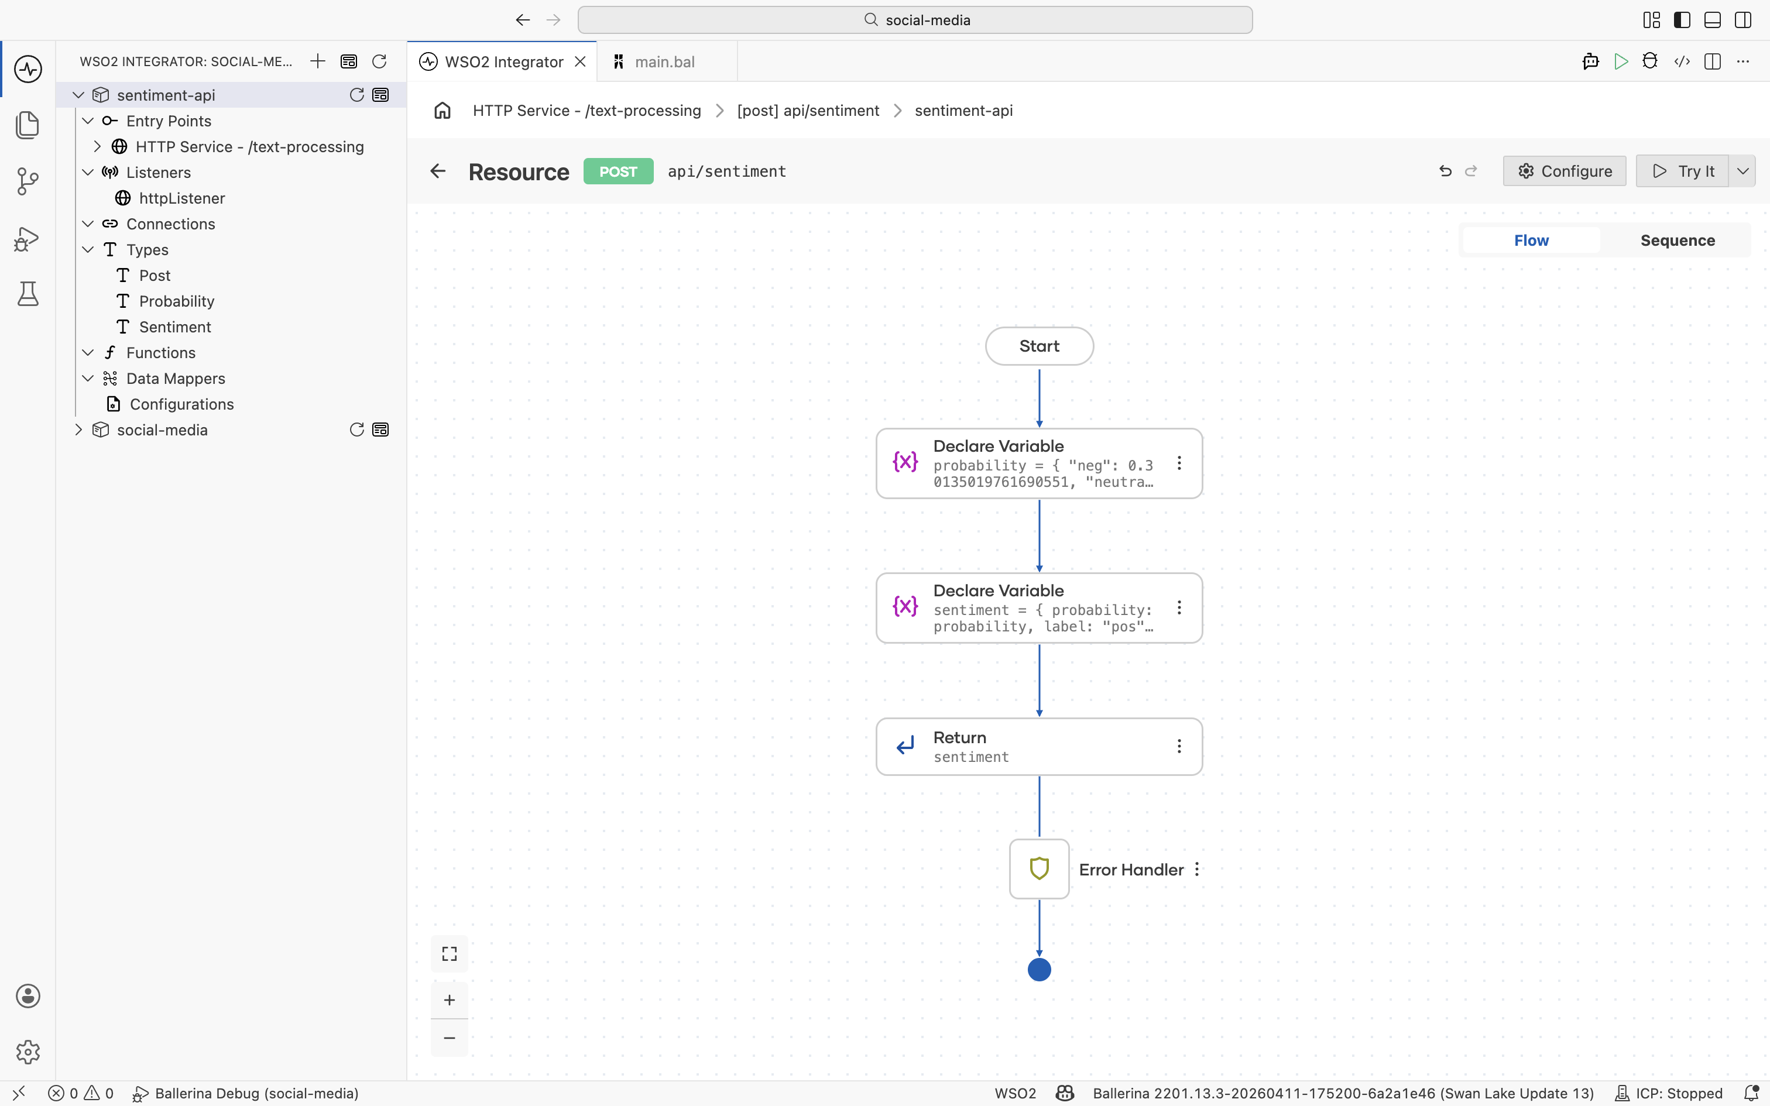Select the WSO2 Integrator tab
The height and width of the screenshot is (1106, 1770).
click(502, 61)
